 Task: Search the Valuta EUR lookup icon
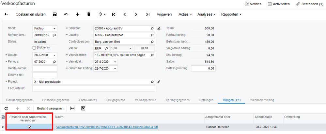click(x=106, y=48)
